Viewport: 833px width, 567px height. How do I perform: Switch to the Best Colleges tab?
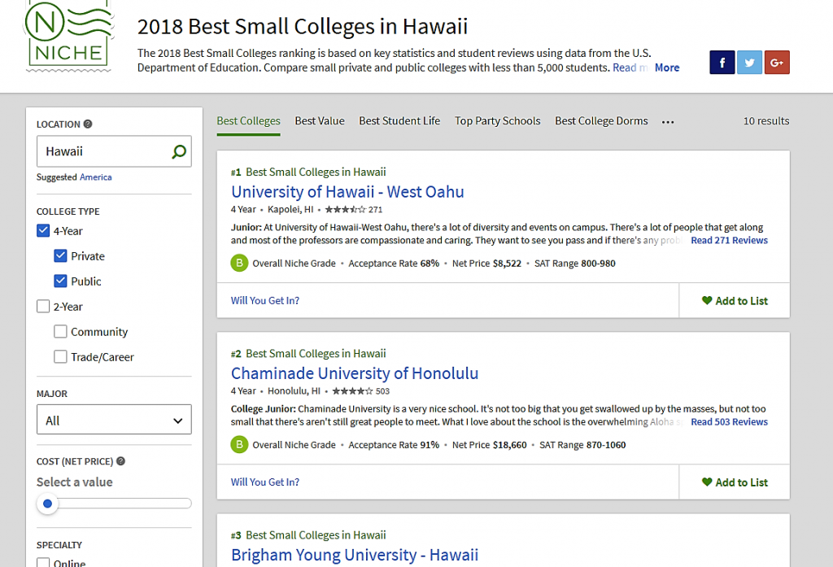tap(249, 121)
